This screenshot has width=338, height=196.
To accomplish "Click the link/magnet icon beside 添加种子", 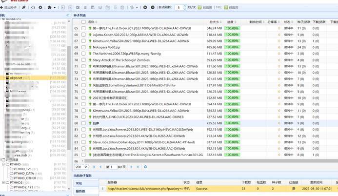I will (24, 8).
